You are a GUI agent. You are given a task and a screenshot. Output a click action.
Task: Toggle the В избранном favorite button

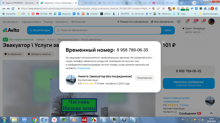13,54
